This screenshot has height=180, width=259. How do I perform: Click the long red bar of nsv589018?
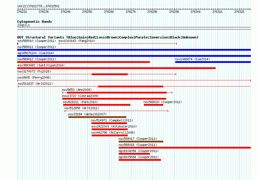click(x=185, y=148)
